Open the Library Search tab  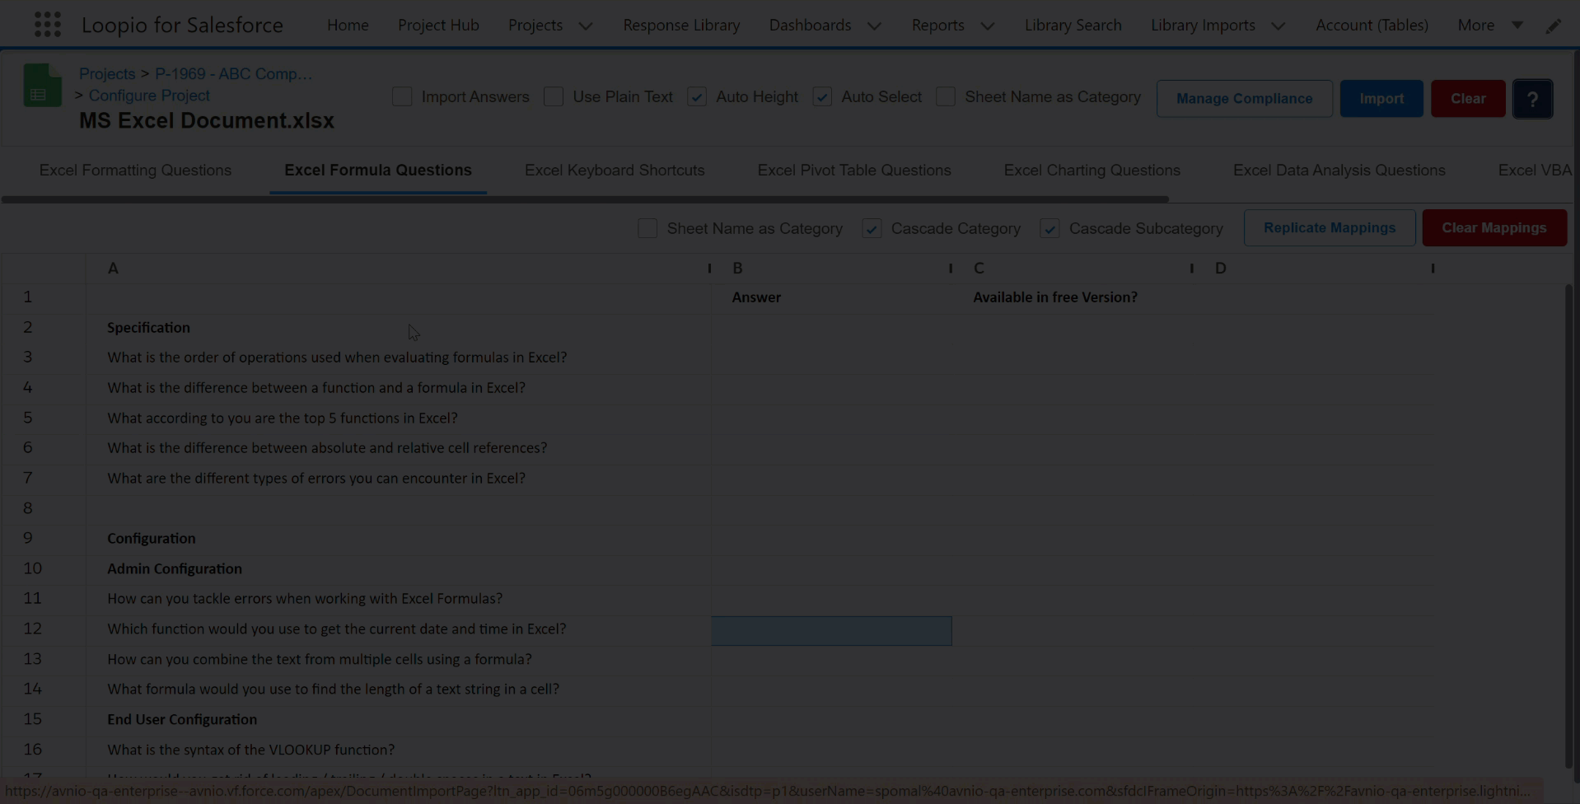tap(1073, 26)
